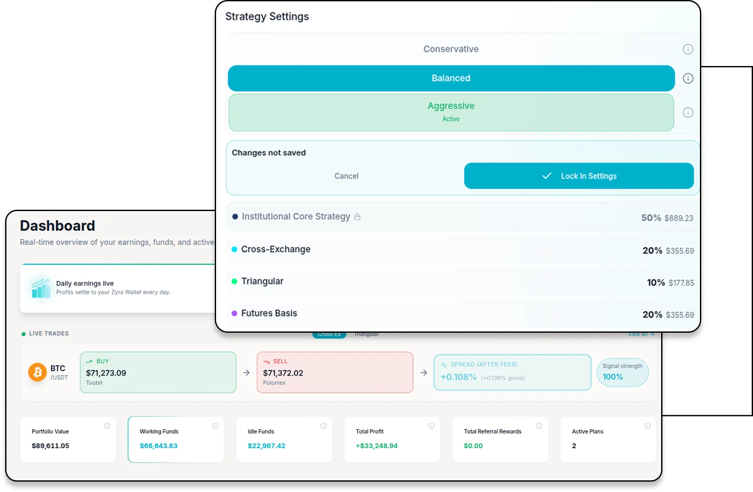Click Active Plans info icon
Screen dimensions: 753x492
[x=647, y=426]
